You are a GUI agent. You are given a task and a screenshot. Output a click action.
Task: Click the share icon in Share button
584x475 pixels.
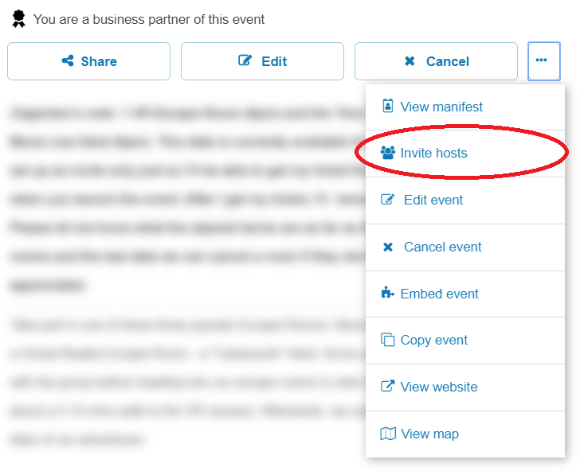coord(67,61)
